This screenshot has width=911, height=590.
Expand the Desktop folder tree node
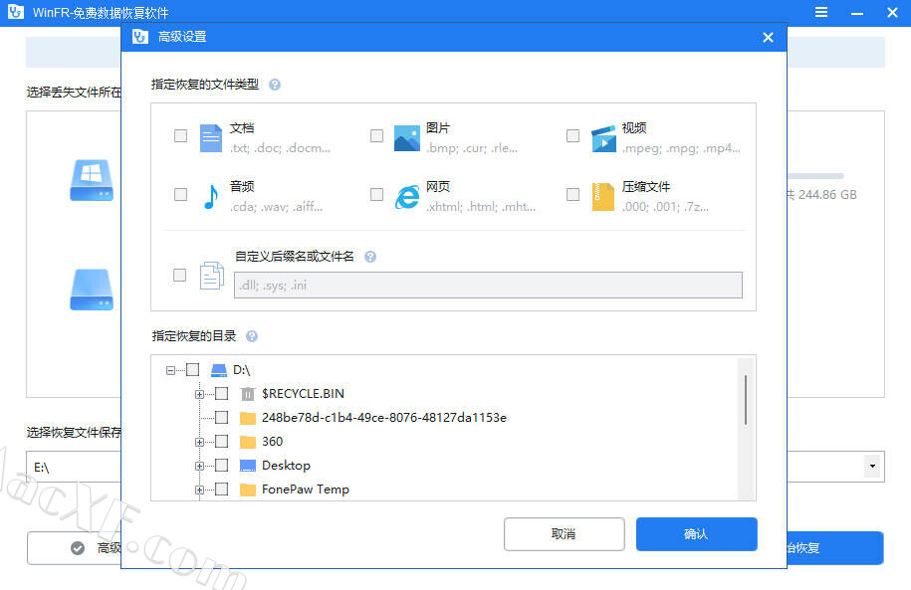coord(199,466)
